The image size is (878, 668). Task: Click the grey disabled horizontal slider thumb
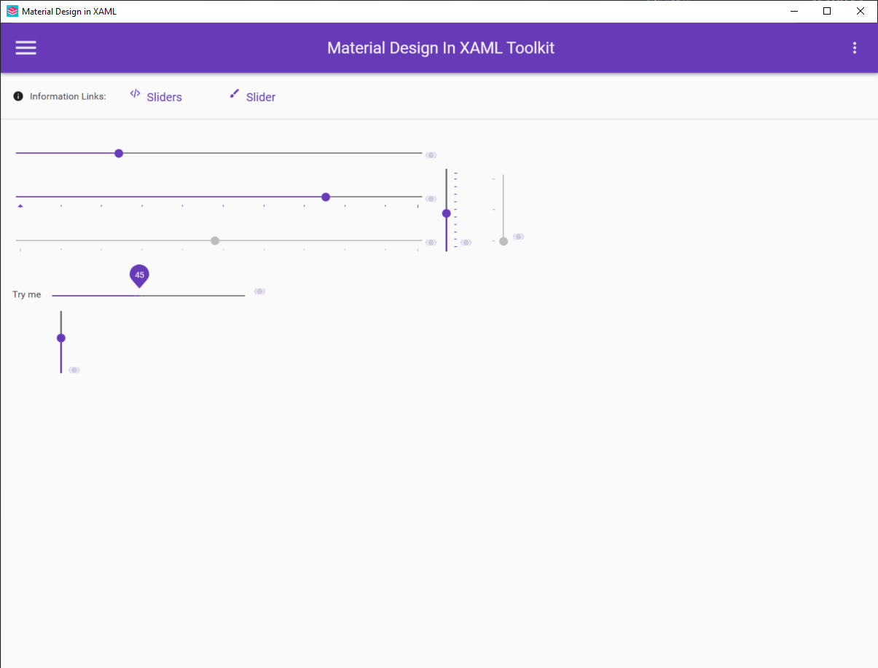(215, 240)
